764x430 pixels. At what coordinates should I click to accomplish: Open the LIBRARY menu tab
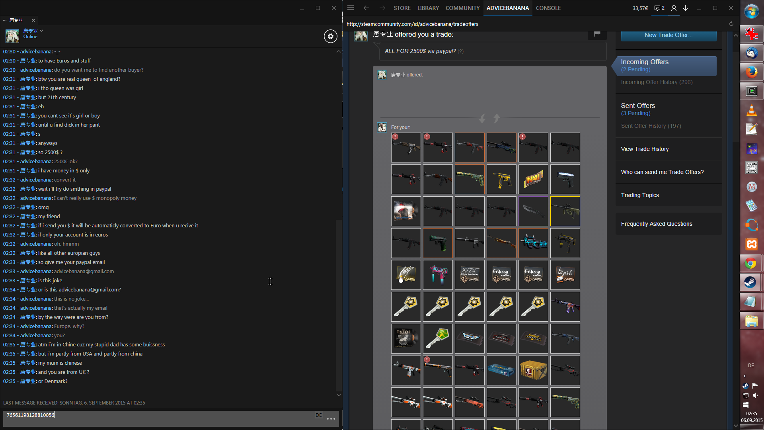[428, 8]
